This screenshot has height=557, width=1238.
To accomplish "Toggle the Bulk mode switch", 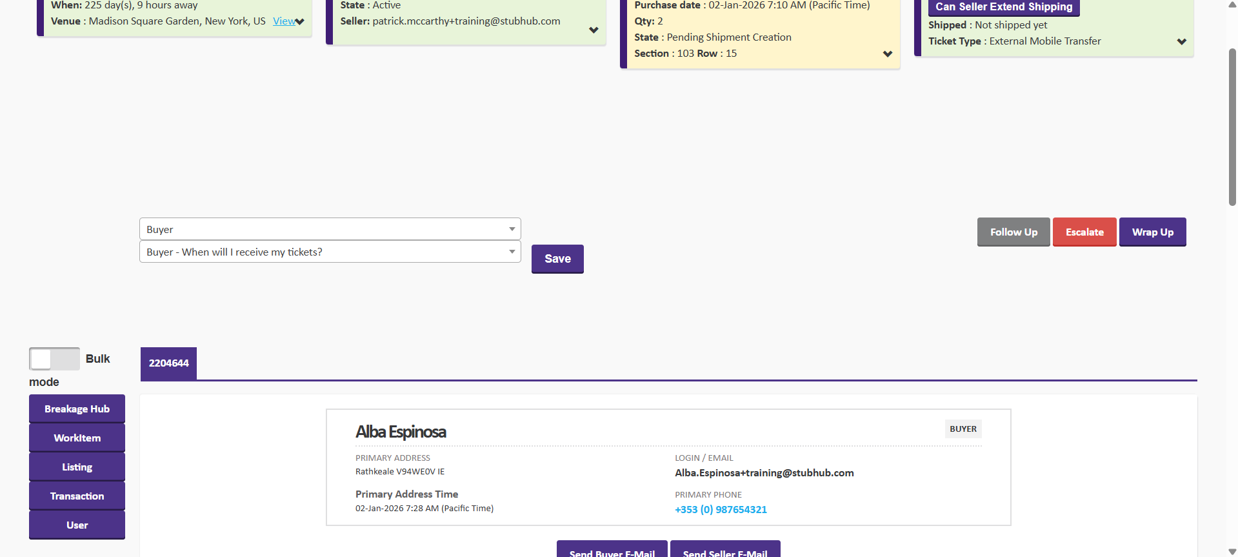I will 54,359.
